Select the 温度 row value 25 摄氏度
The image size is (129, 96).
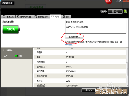(x=70, y=57)
